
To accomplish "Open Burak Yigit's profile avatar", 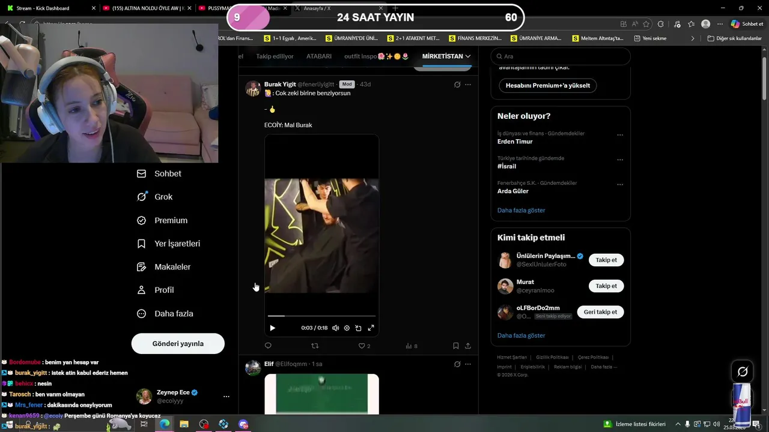I will (x=253, y=89).
